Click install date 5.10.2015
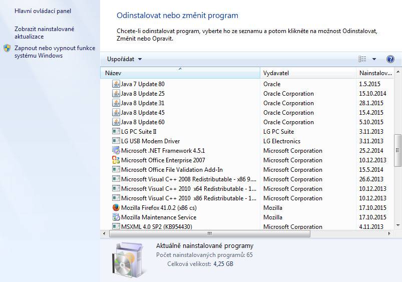This screenshot has width=402, height=282. click(371, 122)
